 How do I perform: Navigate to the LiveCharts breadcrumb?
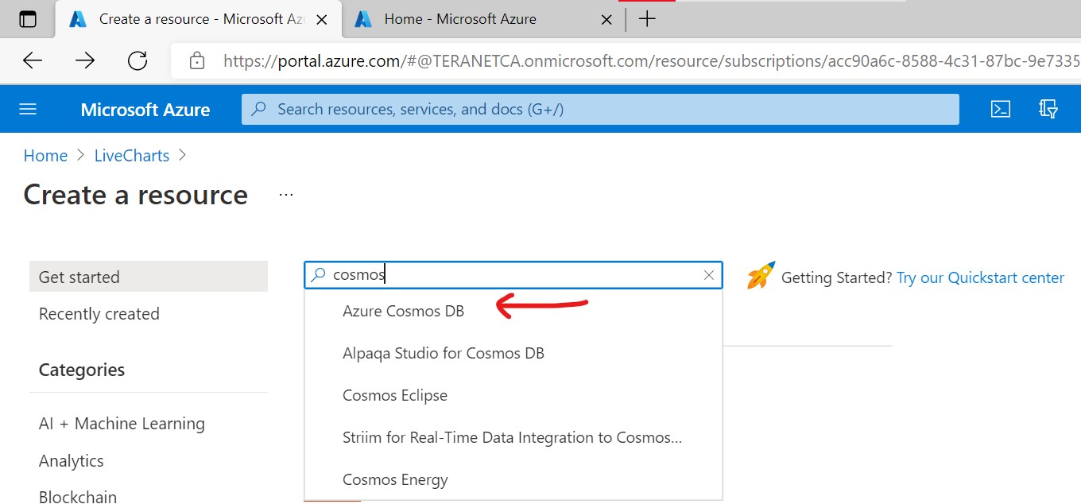[131, 156]
